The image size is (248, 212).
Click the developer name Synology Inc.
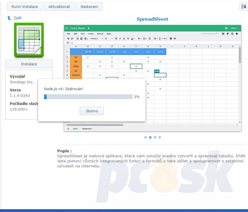pyautogui.click(x=22, y=82)
